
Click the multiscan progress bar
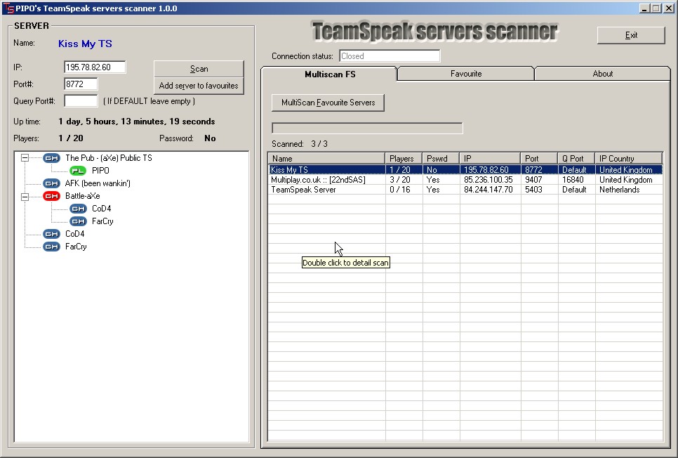367,128
